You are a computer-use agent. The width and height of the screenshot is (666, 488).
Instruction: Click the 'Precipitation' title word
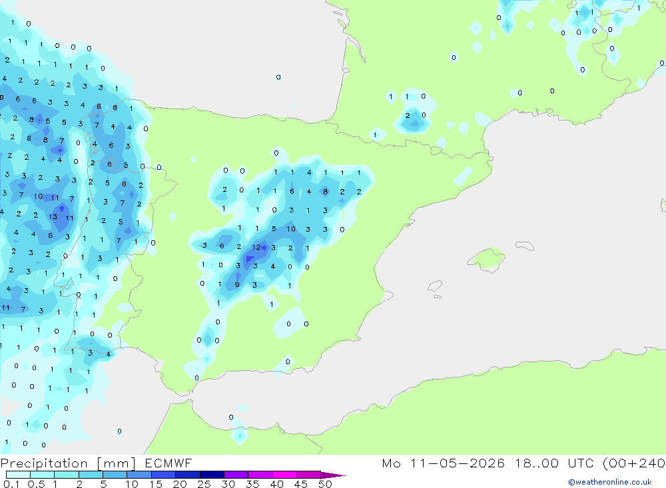coord(44,463)
